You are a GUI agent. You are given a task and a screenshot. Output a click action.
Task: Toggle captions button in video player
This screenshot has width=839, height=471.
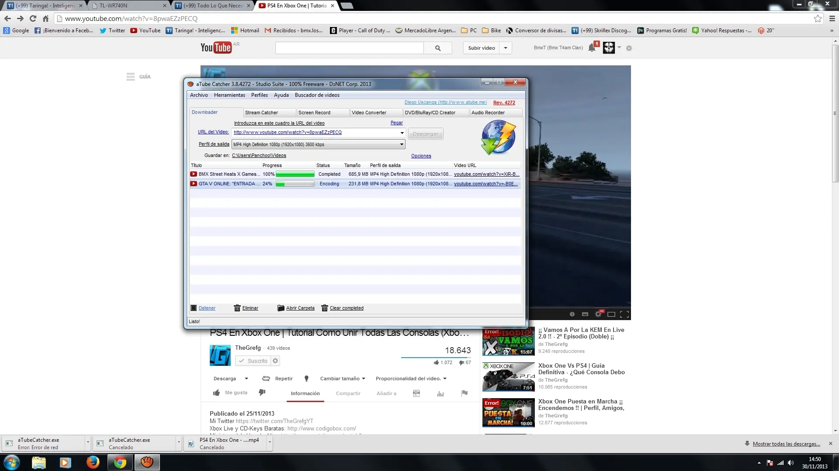click(585, 314)
